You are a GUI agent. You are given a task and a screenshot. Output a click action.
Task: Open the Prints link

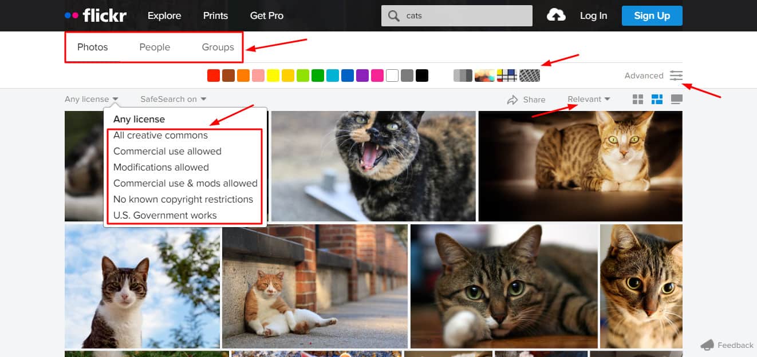pyautogui.click(x=215, y=15)
